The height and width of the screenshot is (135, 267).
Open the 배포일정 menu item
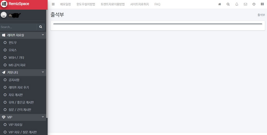tap(65, 4)
